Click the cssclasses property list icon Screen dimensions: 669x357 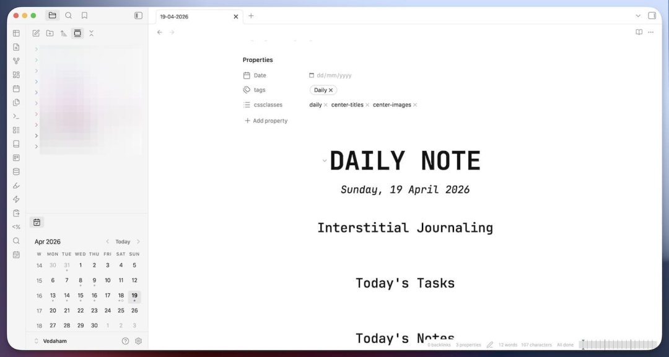(x=247, y=105)
